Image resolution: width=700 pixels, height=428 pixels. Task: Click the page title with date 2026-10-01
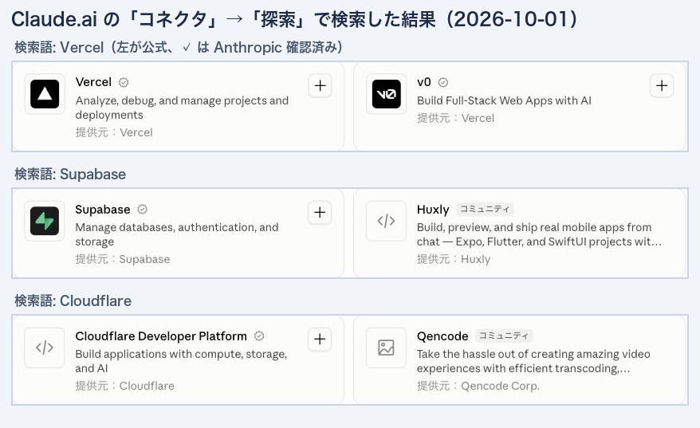tap(295, 19)
